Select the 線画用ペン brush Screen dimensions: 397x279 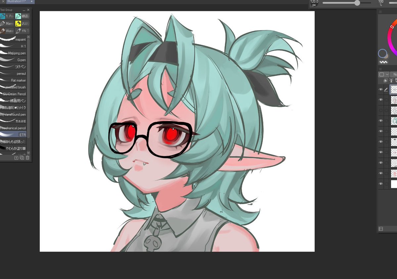point(13,101)
